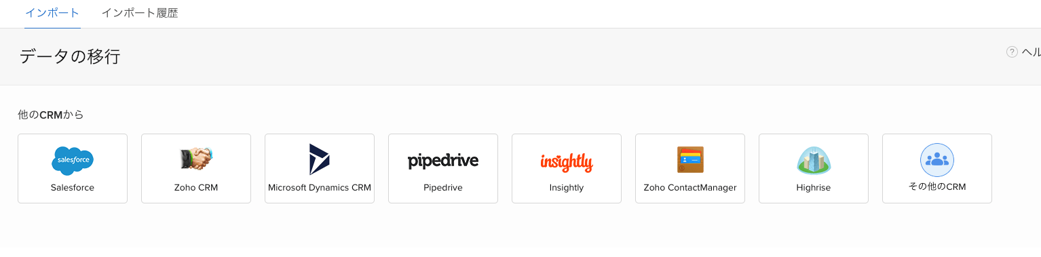This screenshot has height=257, width=1041.
Task: Choose the その他のCRM label
Action: point(937,186)
